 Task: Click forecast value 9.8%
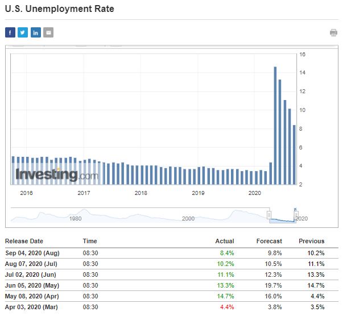(275, 253)
